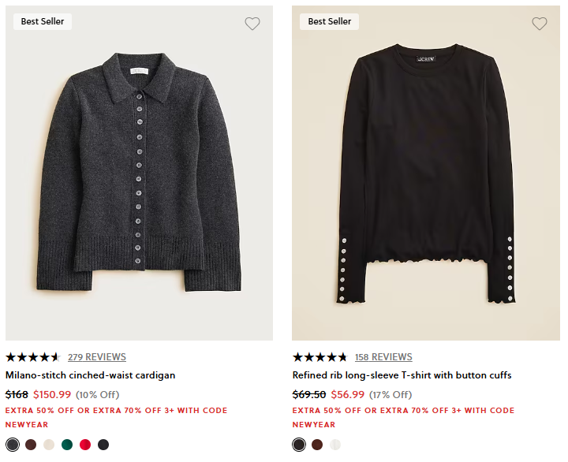The width and height of the screenshot is (568, 462).
Task: Pick the brown T-shirt color swatch
Action: click(317, 445)
